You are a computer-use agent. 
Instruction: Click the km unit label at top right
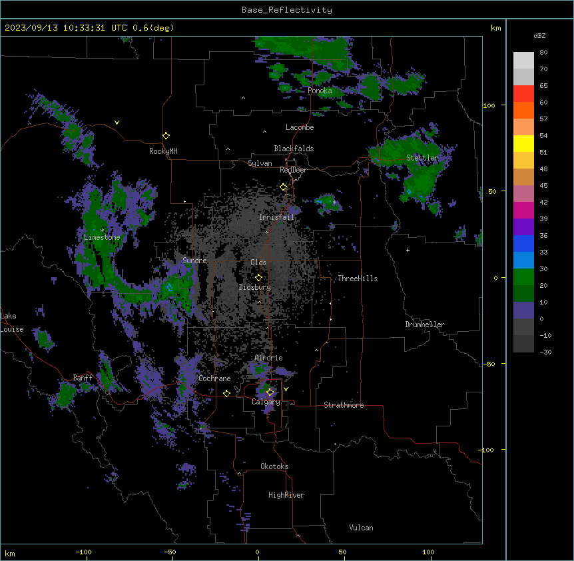tap(495, 28)
